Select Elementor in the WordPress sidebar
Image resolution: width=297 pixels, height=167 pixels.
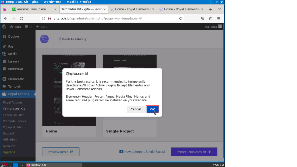[16, 79]
